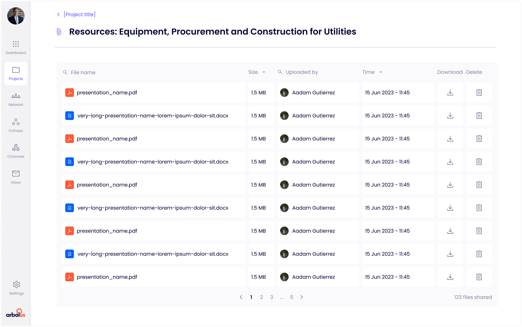The image size is (522, 327).
Task: Open Channels in the sidebar
Action: click(x=16, y=151)
